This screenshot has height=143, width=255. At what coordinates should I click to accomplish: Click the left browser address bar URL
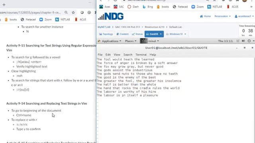click(30, 12)
